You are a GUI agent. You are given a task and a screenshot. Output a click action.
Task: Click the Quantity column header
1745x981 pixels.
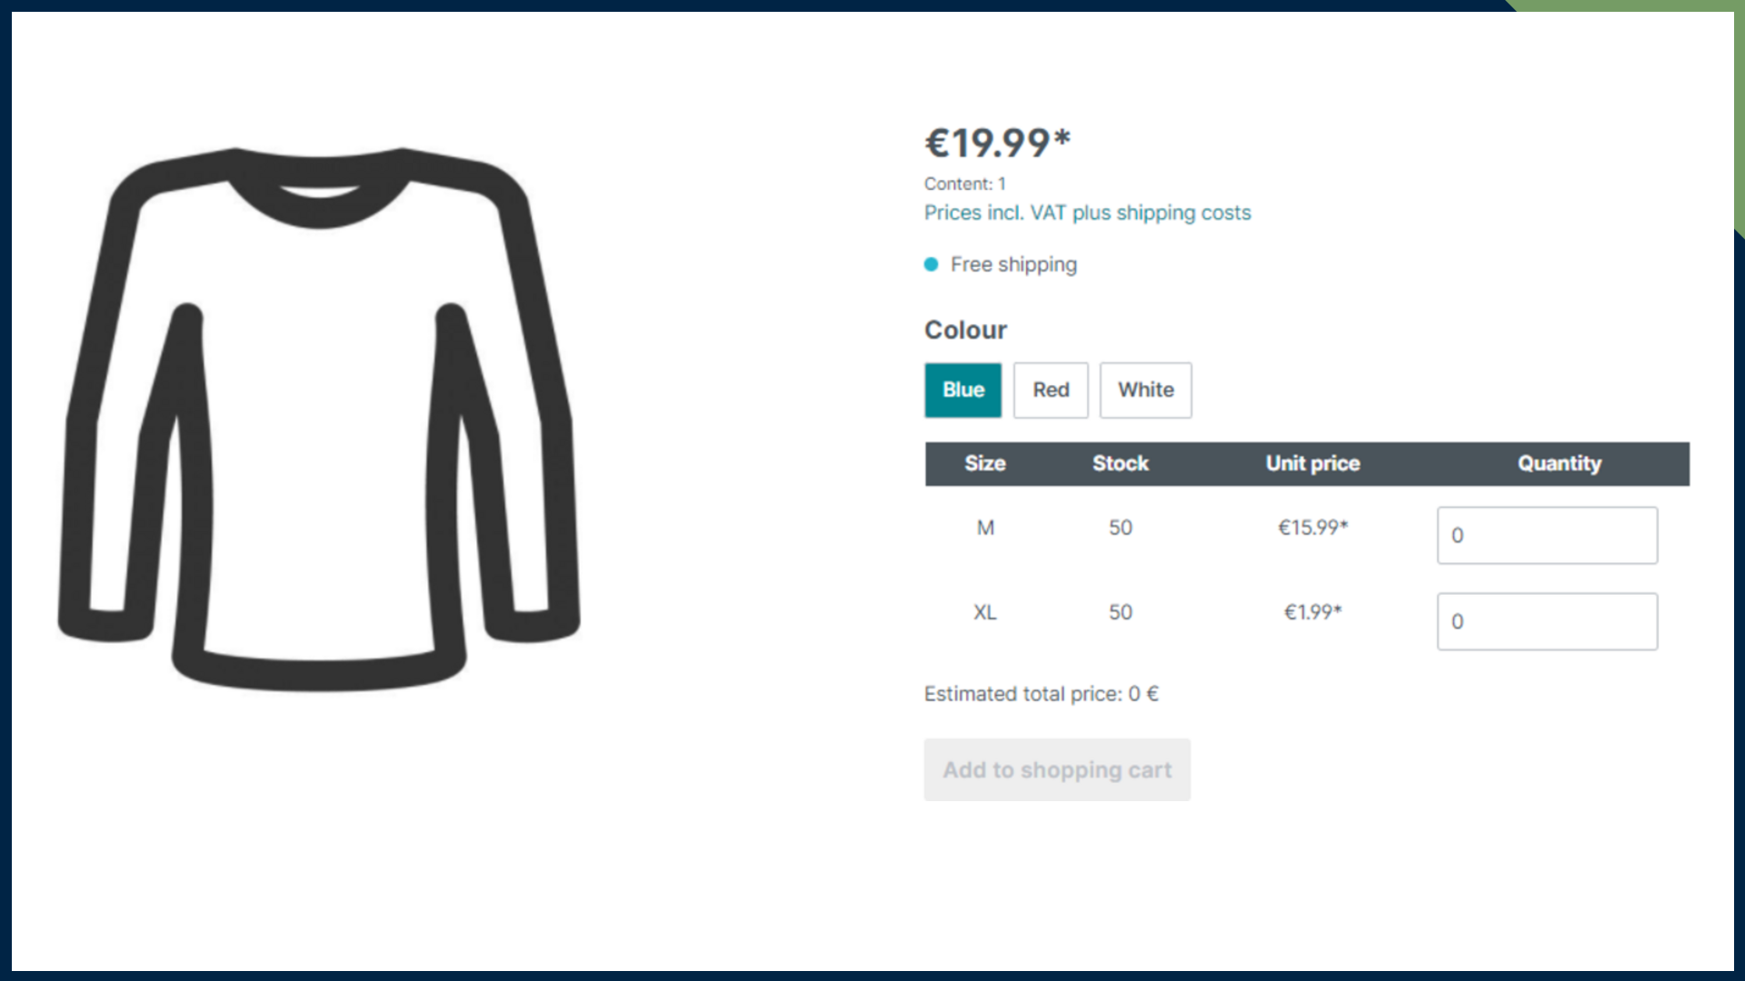[x=1559, y=463]
